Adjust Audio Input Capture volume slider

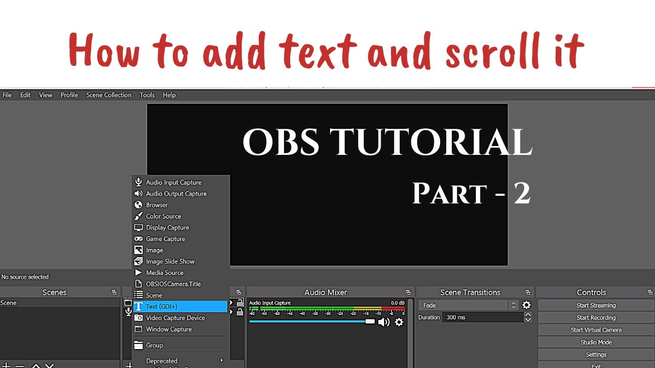pyautogui.click(x=312, y=321)
